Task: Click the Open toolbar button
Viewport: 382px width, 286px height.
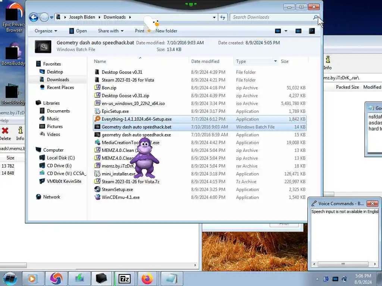Action: click(x=78, y=31)
